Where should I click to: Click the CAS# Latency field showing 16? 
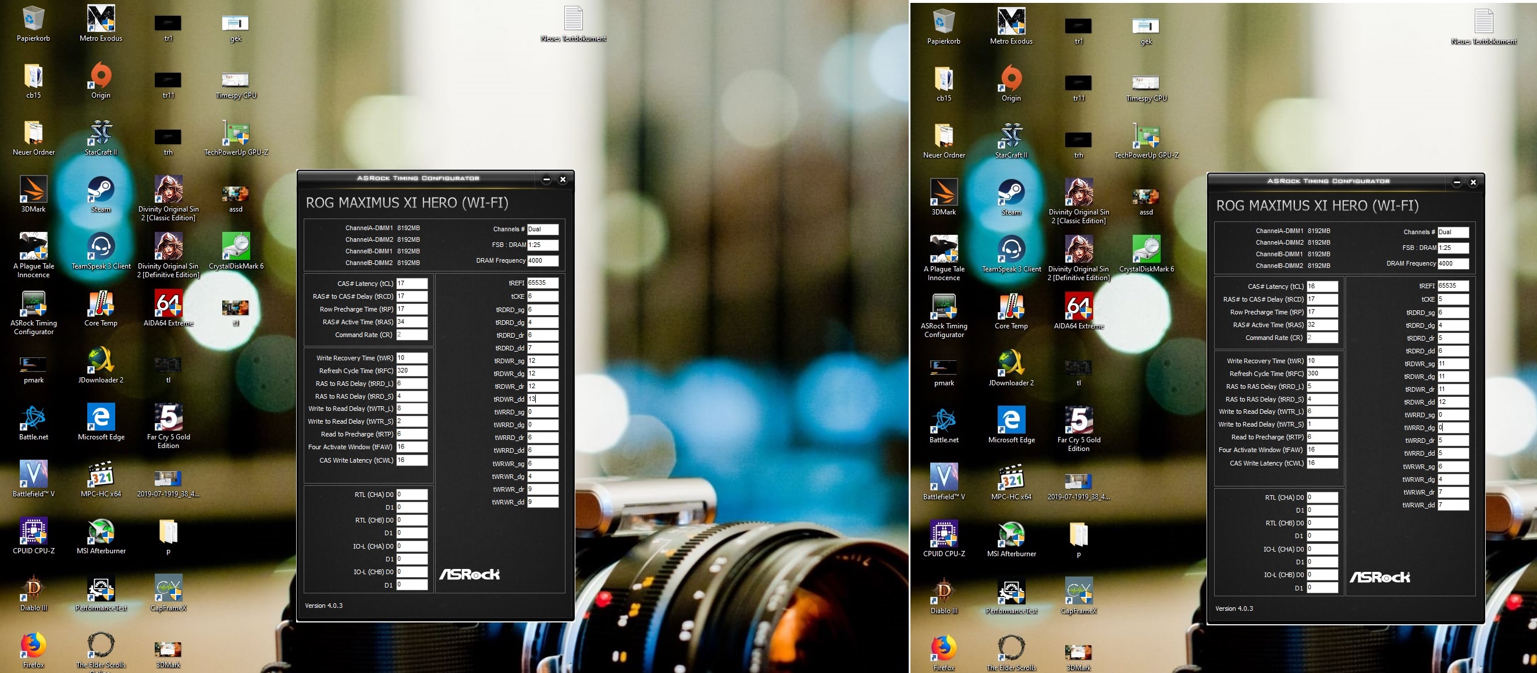(1322, 287)
